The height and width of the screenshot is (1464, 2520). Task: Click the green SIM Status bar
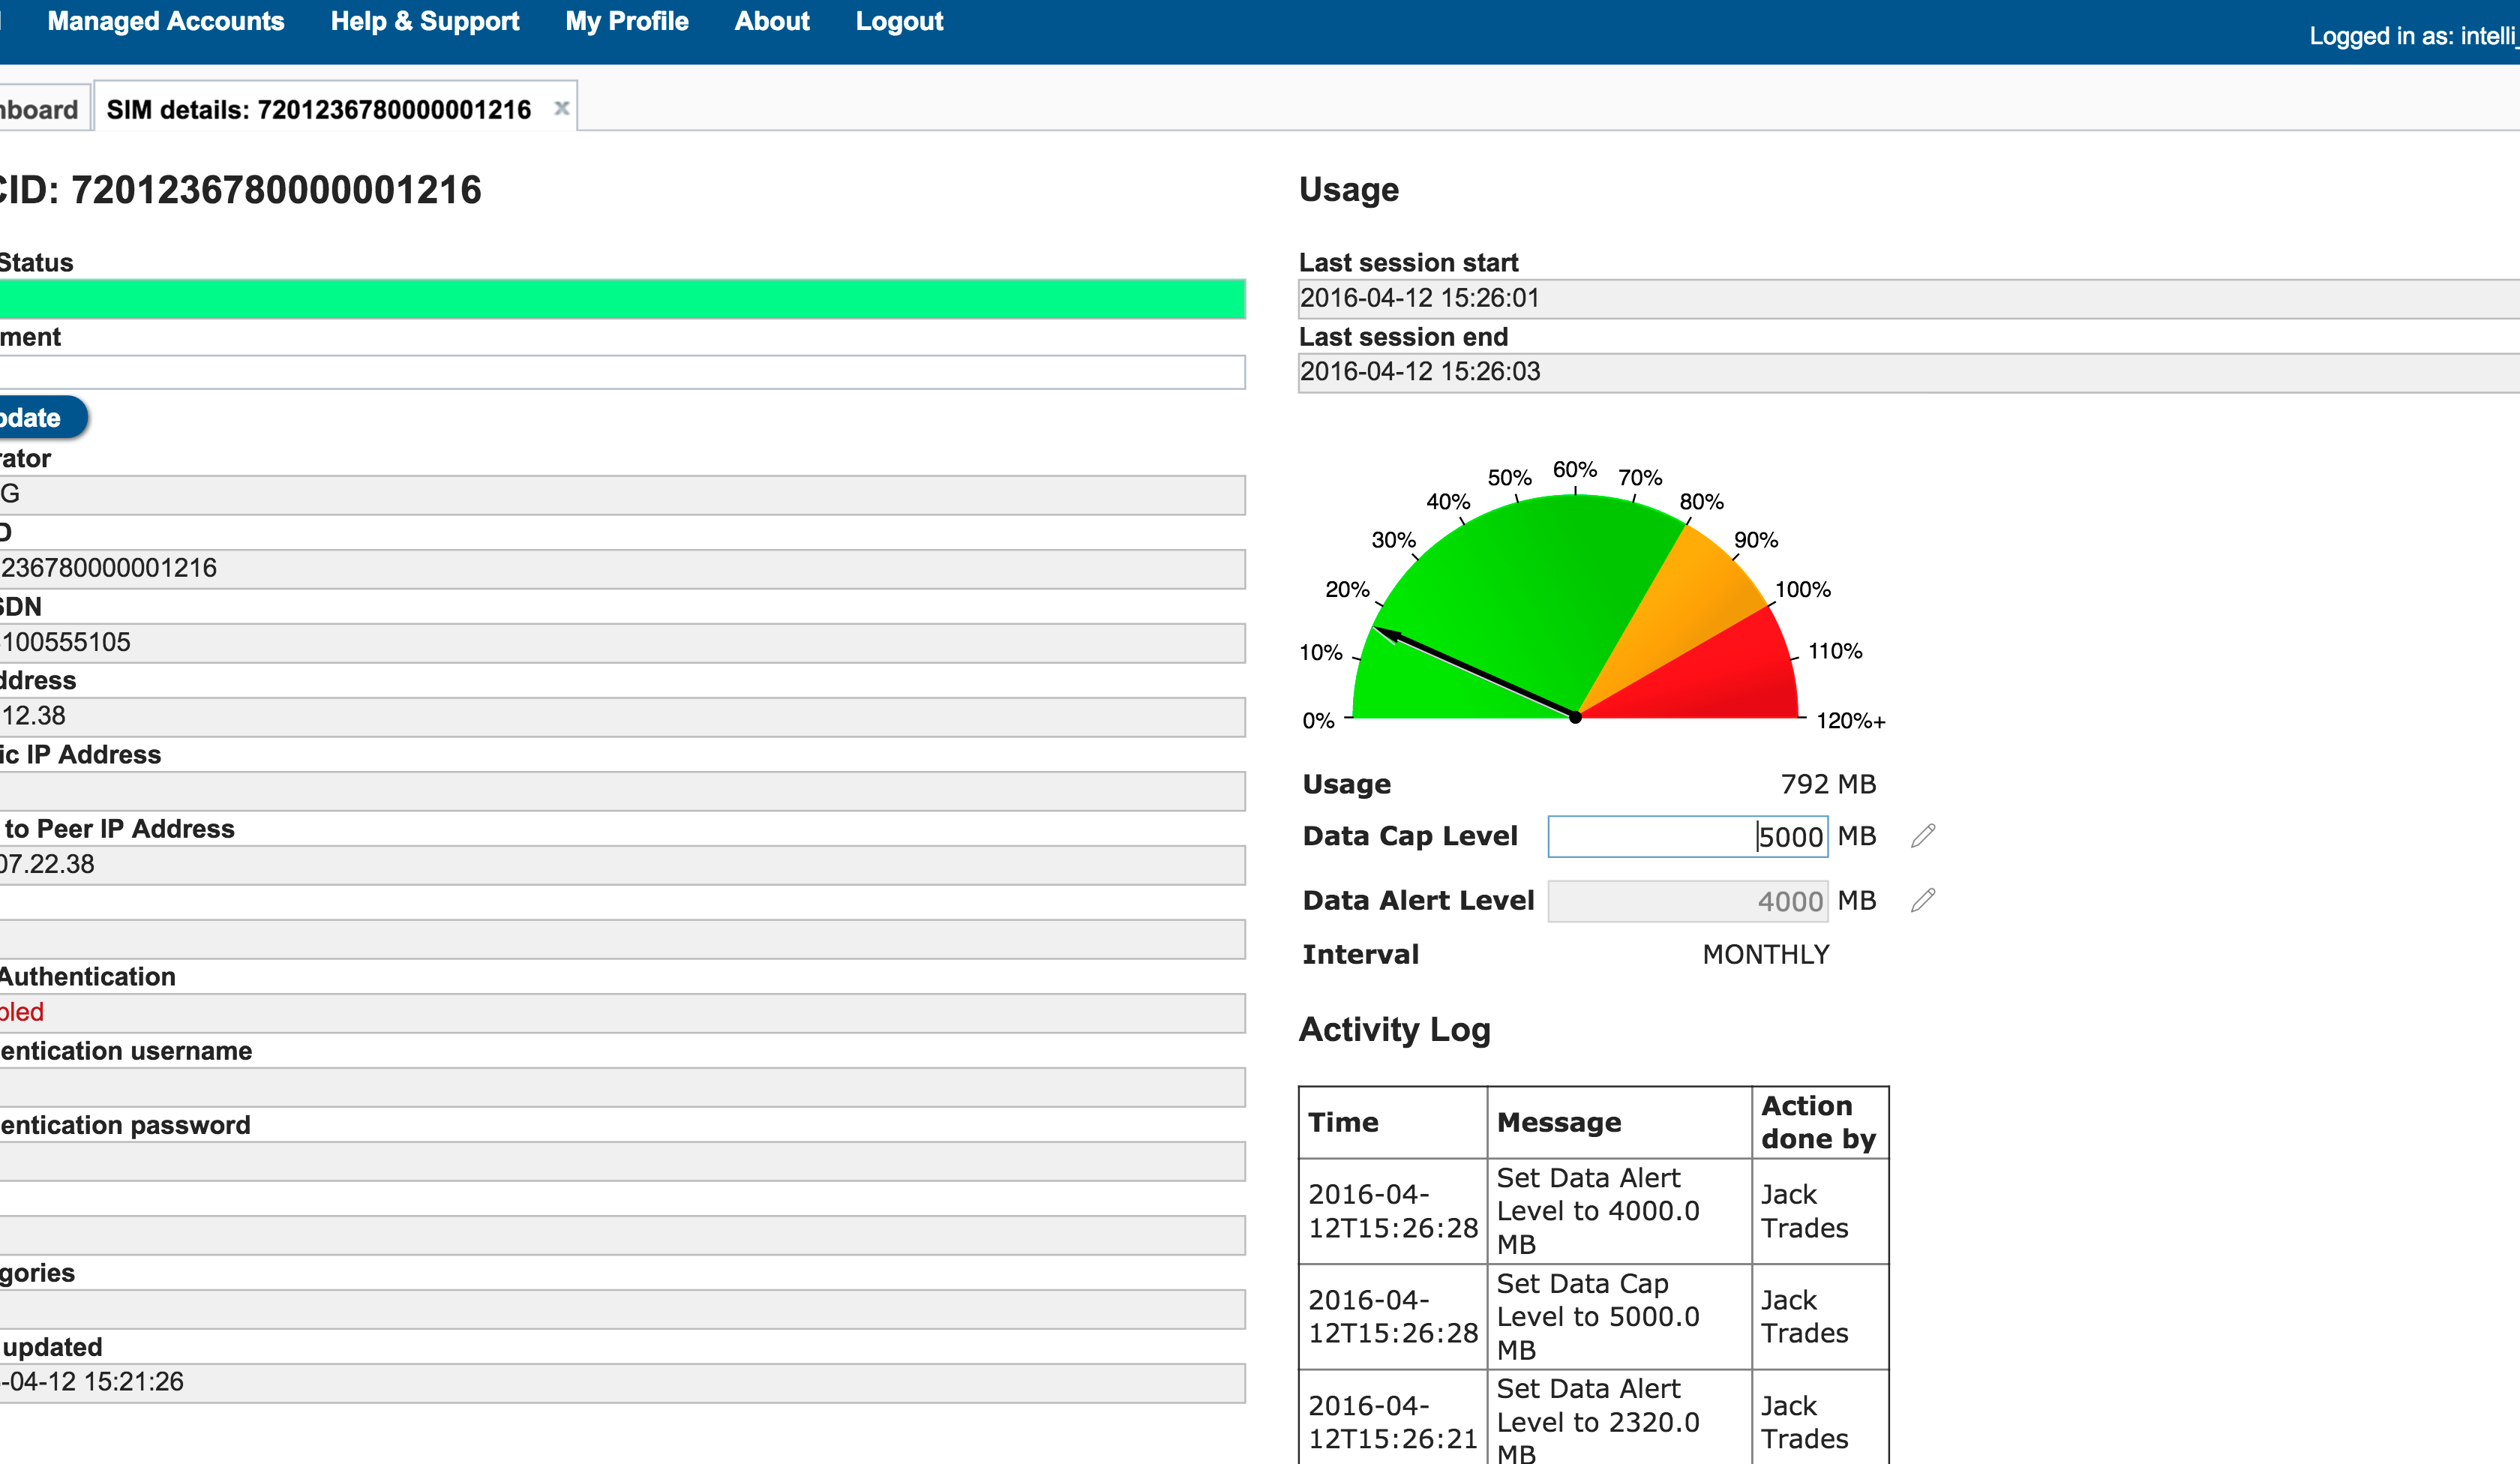point(622,298)
